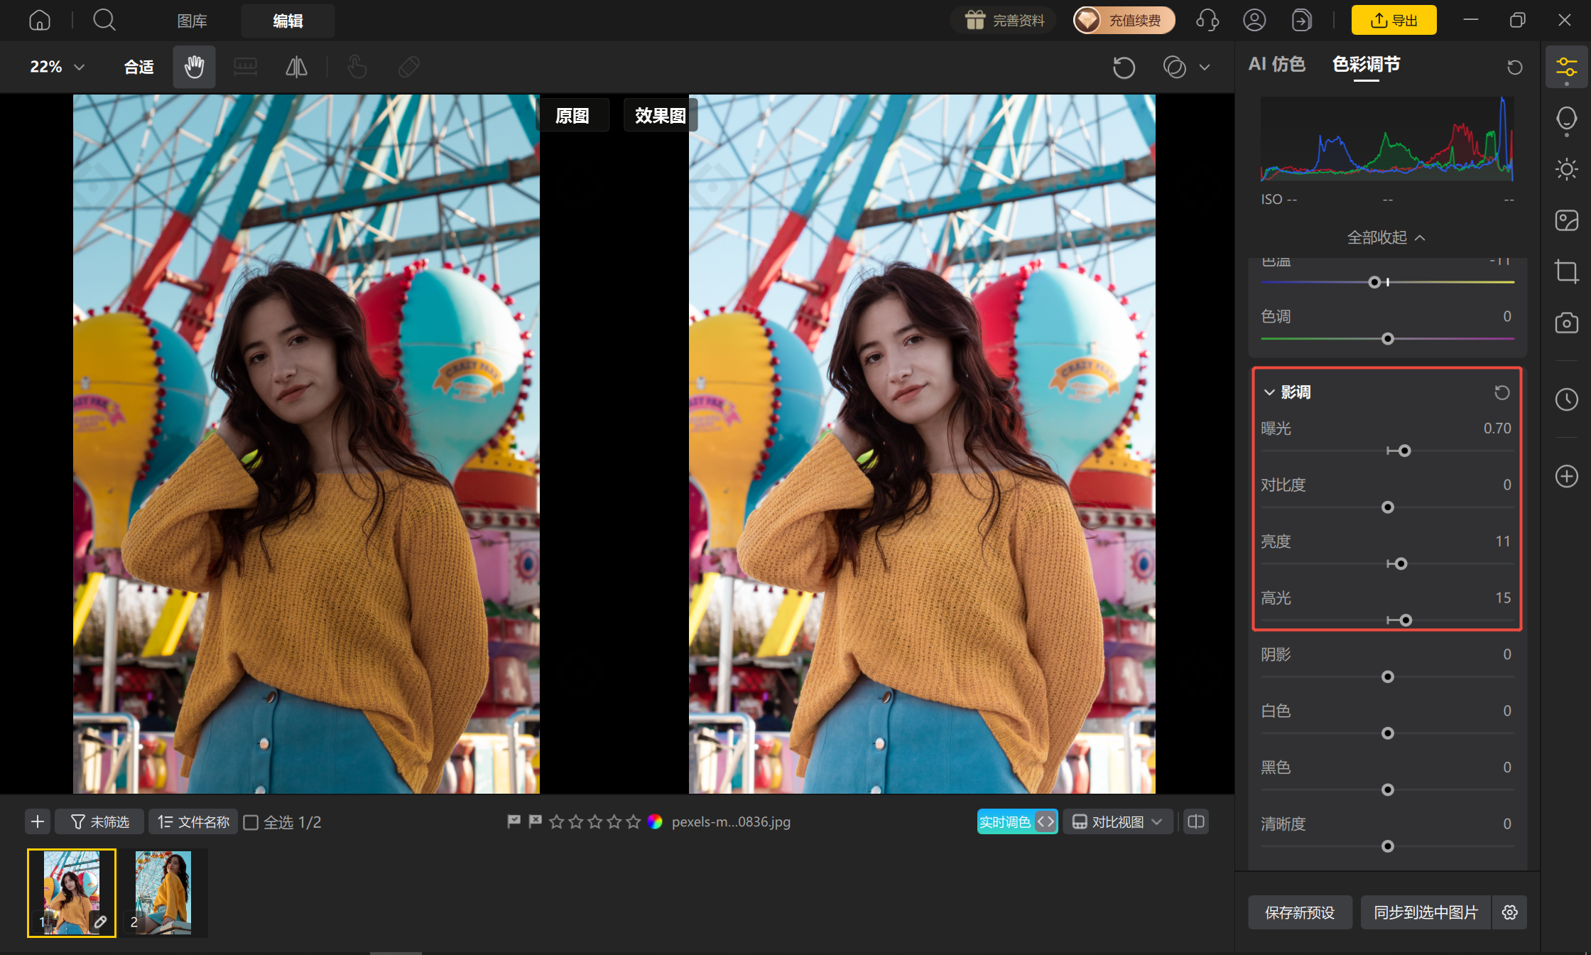Reset the 影调 section with its undo icon
The width and height of the screenshot is (1591, 955).
point(1502,392)
